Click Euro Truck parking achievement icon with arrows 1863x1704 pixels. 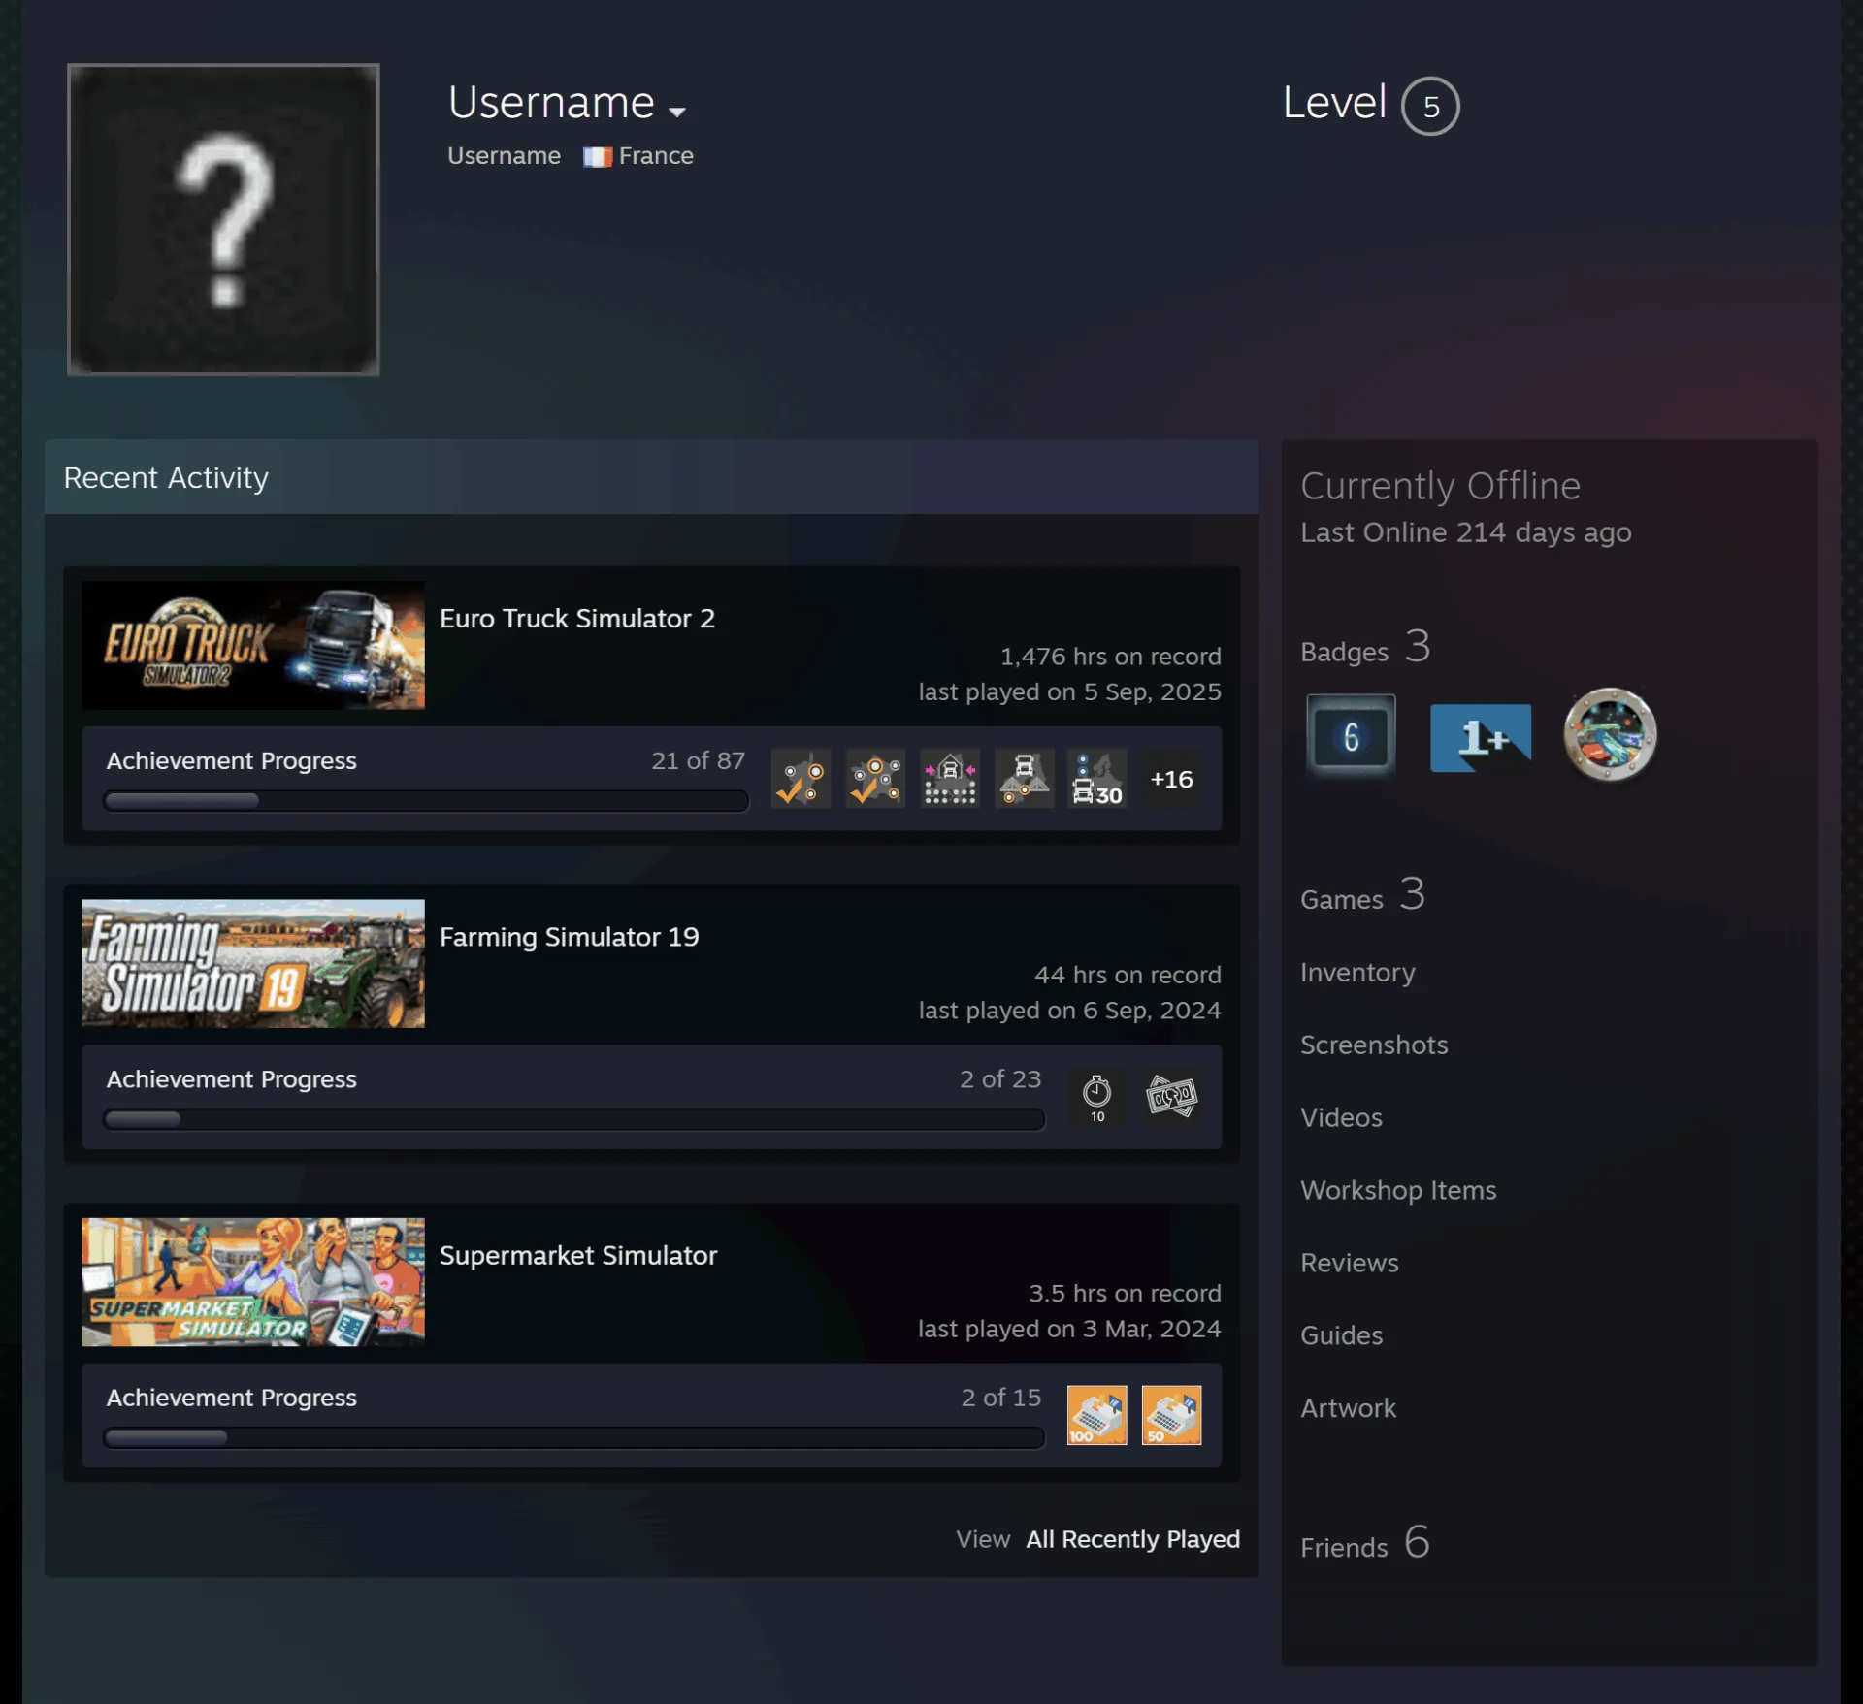(950, 779)
